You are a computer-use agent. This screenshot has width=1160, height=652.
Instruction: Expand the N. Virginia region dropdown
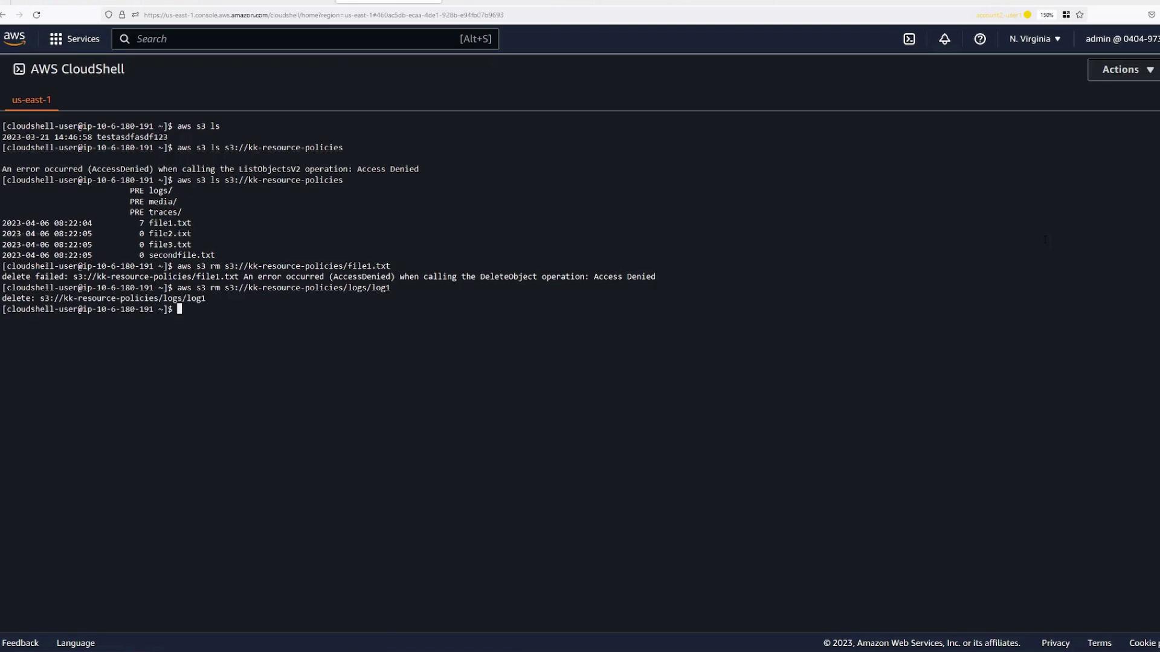coord(1034,39)
